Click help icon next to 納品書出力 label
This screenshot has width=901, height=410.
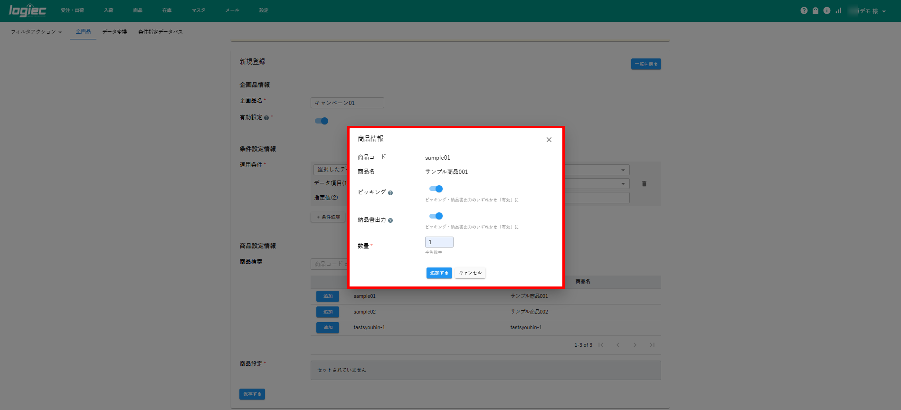[390, 220]
